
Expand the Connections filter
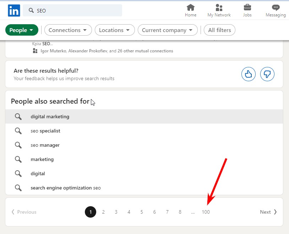pyautogui.click(x=68, y=30)
